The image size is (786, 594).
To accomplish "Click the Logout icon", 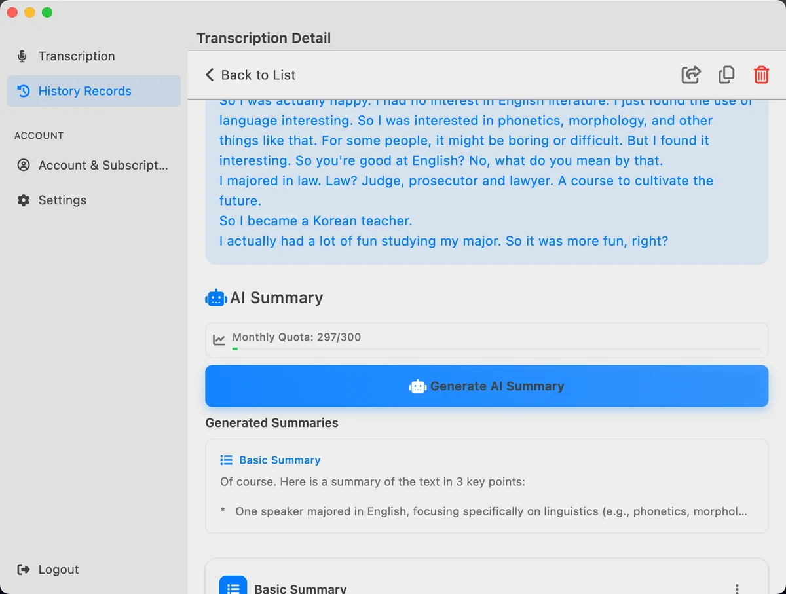I will (22, 569).
